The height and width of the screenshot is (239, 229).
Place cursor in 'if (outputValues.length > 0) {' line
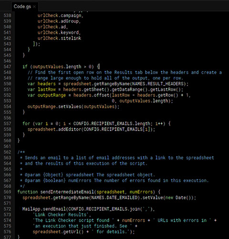(61, 66)
